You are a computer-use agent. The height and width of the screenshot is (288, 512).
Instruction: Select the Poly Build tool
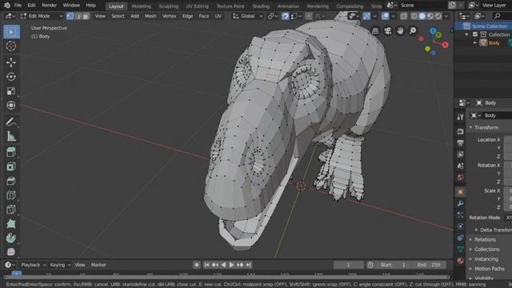11,224
